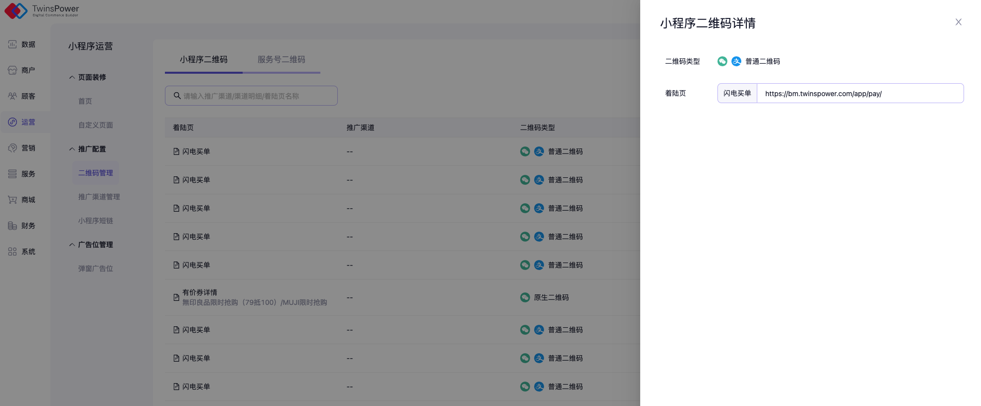Select the 小程序二维码 tab
This screenshot has width=981, height=406.
[203, 59]
